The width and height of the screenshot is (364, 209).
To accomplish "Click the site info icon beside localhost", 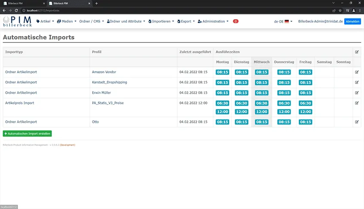I will [x=24, y=10].
